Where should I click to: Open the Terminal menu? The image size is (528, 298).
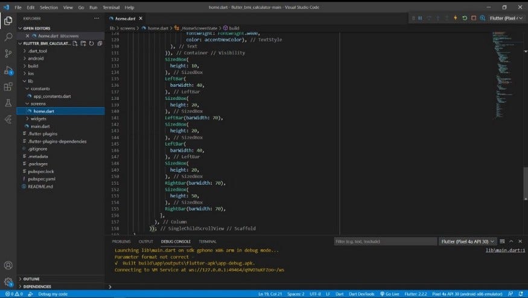pos(111,7)
